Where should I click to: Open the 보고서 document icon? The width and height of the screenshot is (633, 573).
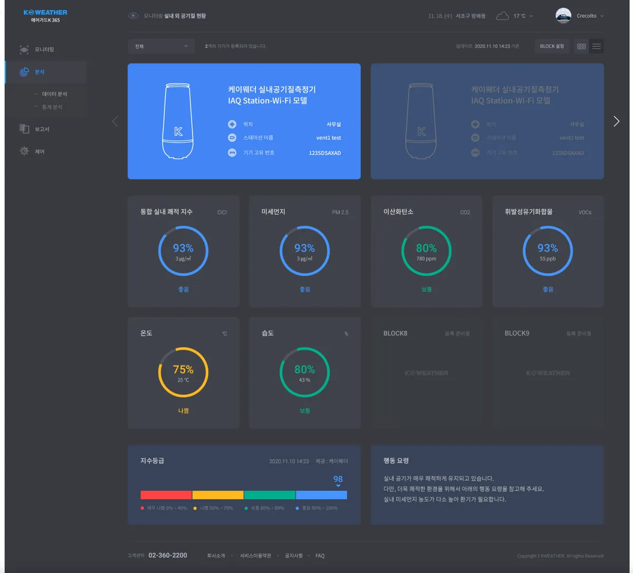pyautogui.click(x=24, y=129)
